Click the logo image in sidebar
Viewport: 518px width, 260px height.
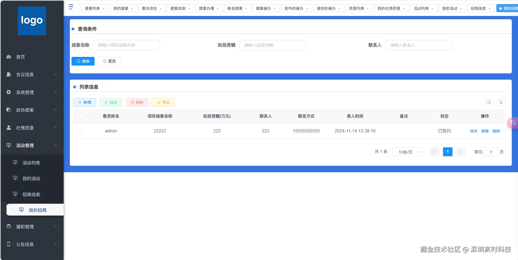32,21
